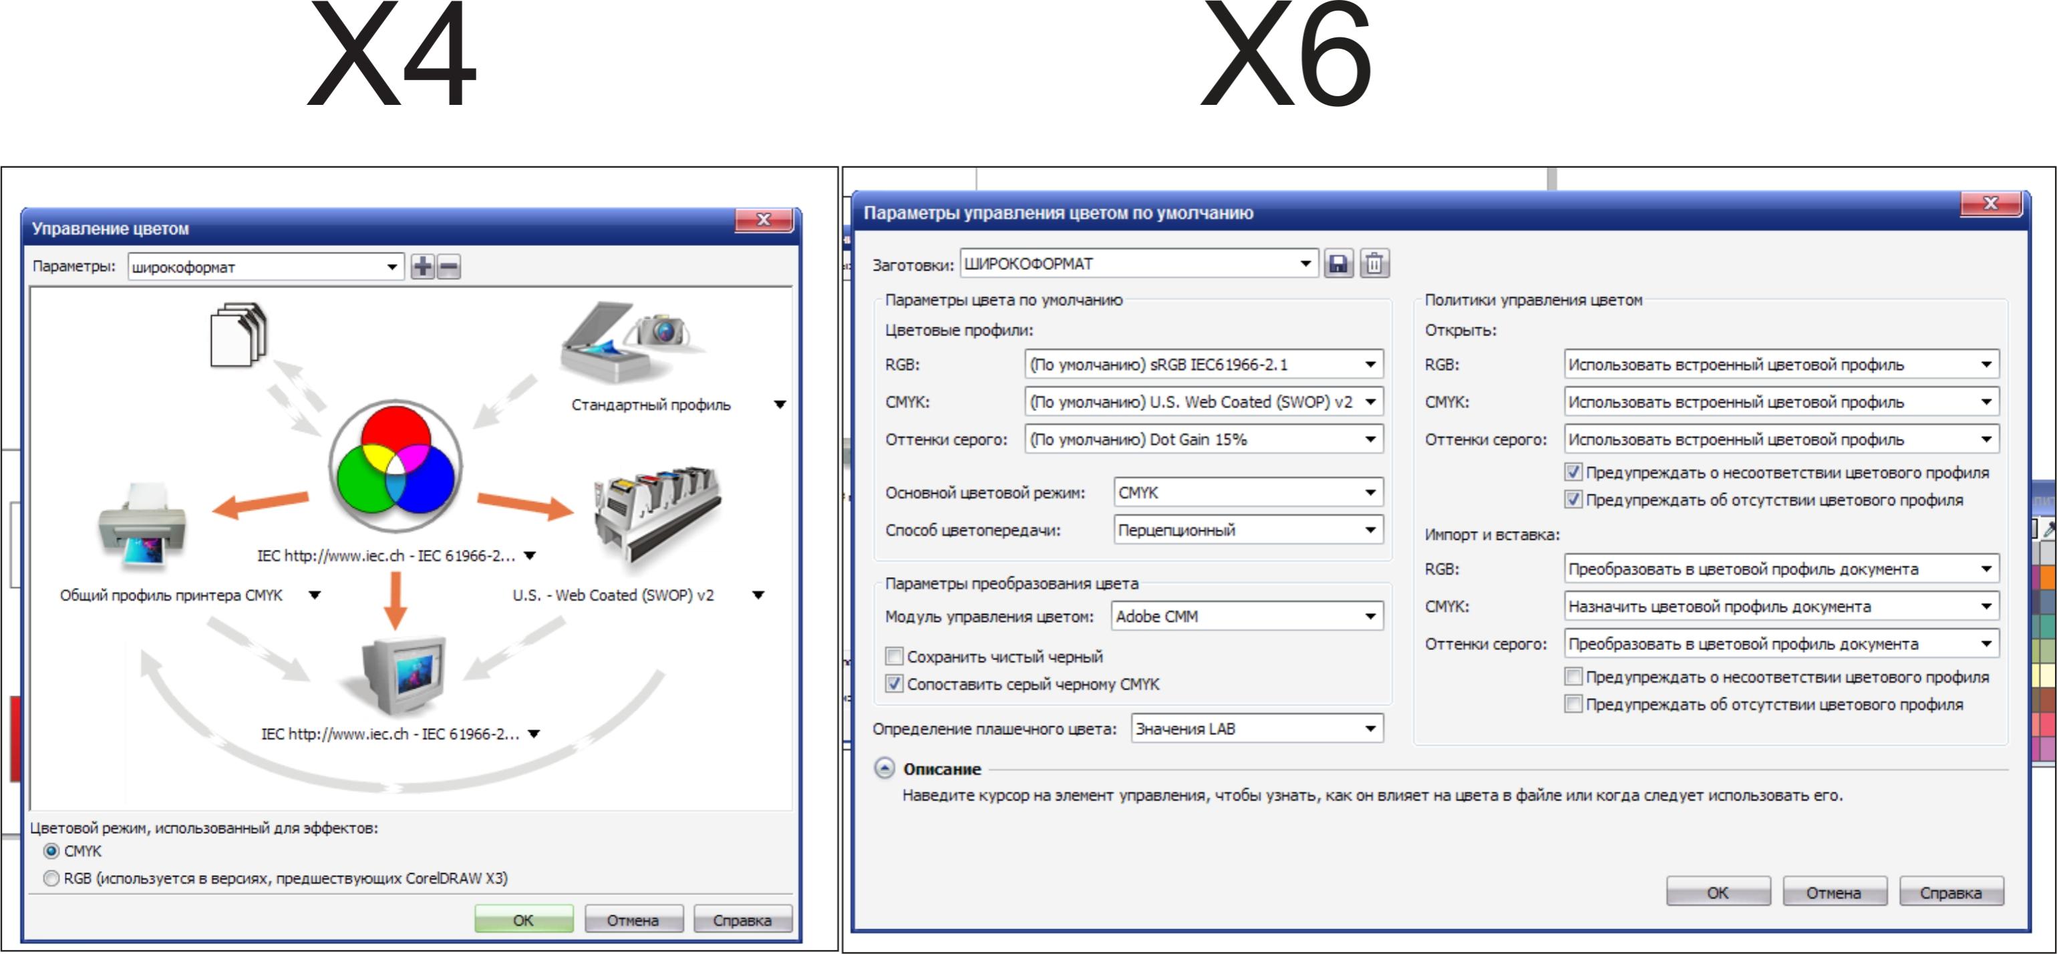Click the Параметры преобразования цвета group label
The height and width of the screenshot is (954, 2057).
pos(1011,584)
